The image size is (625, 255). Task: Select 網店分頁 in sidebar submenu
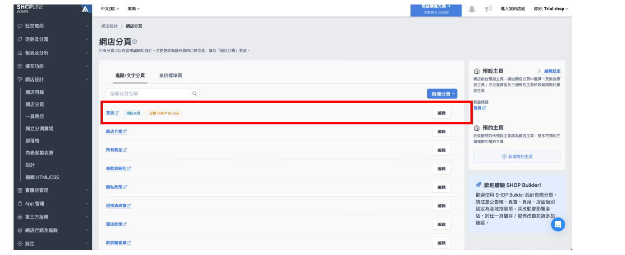point(35,104)
